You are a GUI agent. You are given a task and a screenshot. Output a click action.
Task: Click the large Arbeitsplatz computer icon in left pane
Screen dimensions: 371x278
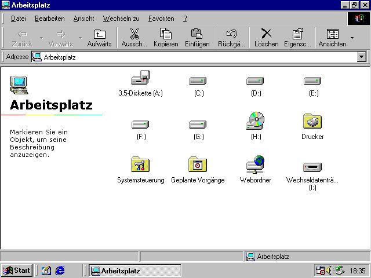coord(19,85)
